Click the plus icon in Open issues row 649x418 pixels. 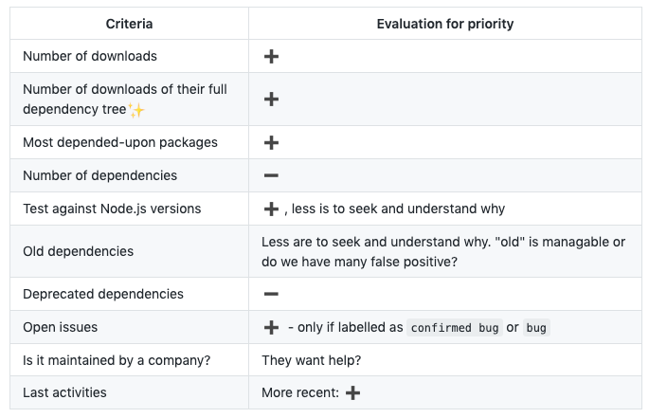pos(271,328)
